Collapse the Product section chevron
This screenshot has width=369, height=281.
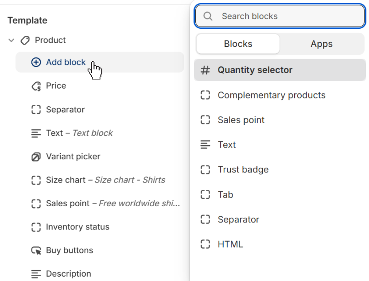(11, 40)
